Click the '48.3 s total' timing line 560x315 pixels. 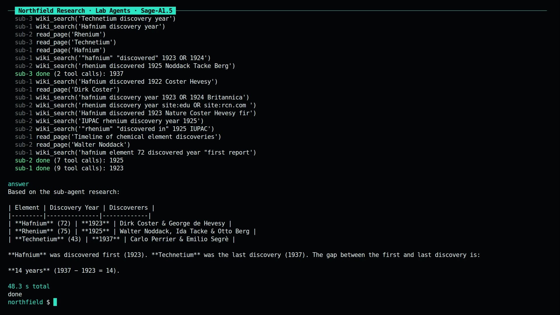coord(29,286)
